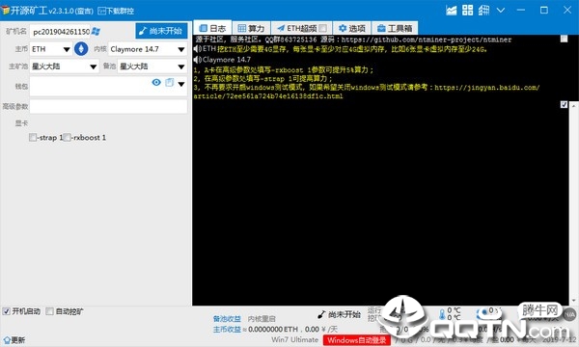The image size is (579, 347).
Task: Start mining with the 尚未开始 button
Action: tap(161, 31)
